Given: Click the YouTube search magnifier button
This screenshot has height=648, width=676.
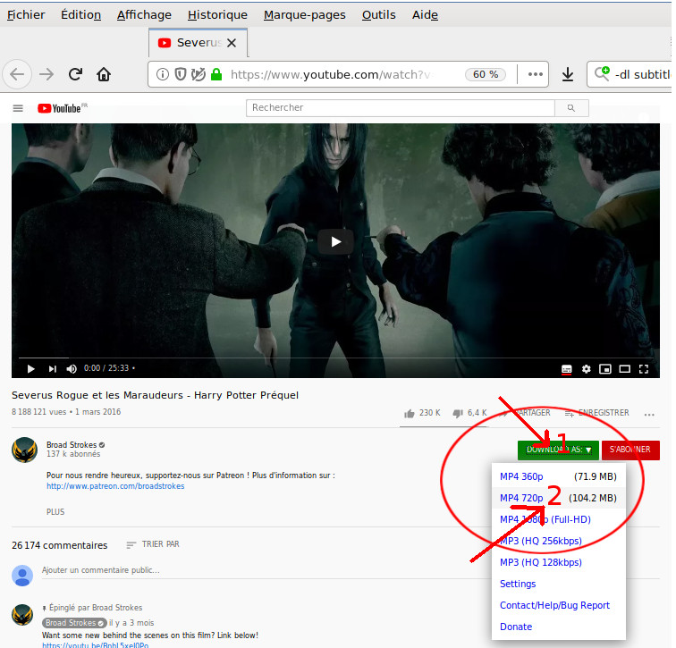Looking at the screenshot, I should tap(571, 108).
